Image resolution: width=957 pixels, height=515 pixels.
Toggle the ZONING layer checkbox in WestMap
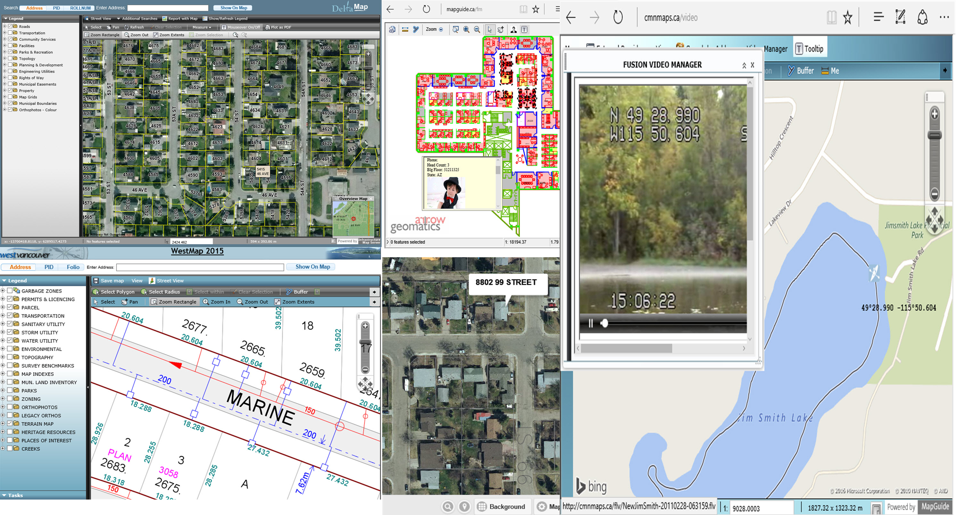(10, 399)
